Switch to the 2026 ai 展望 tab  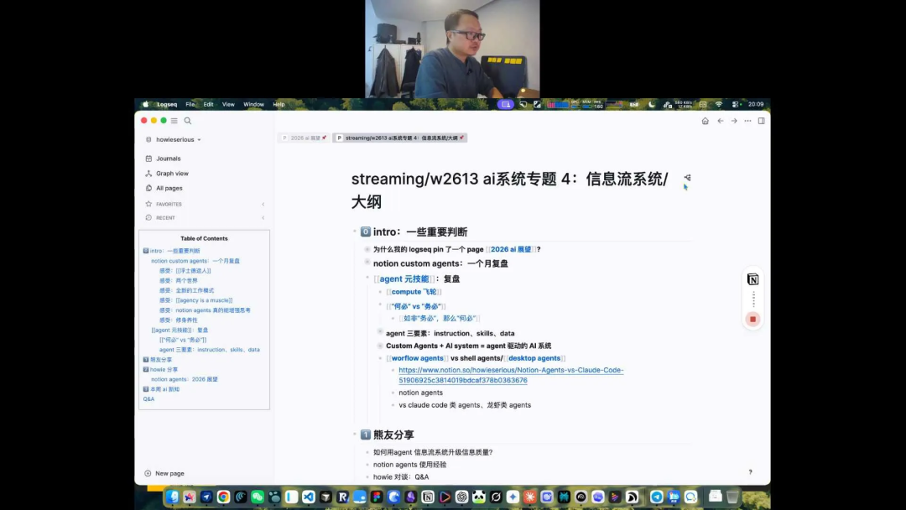tap(305, 138)
